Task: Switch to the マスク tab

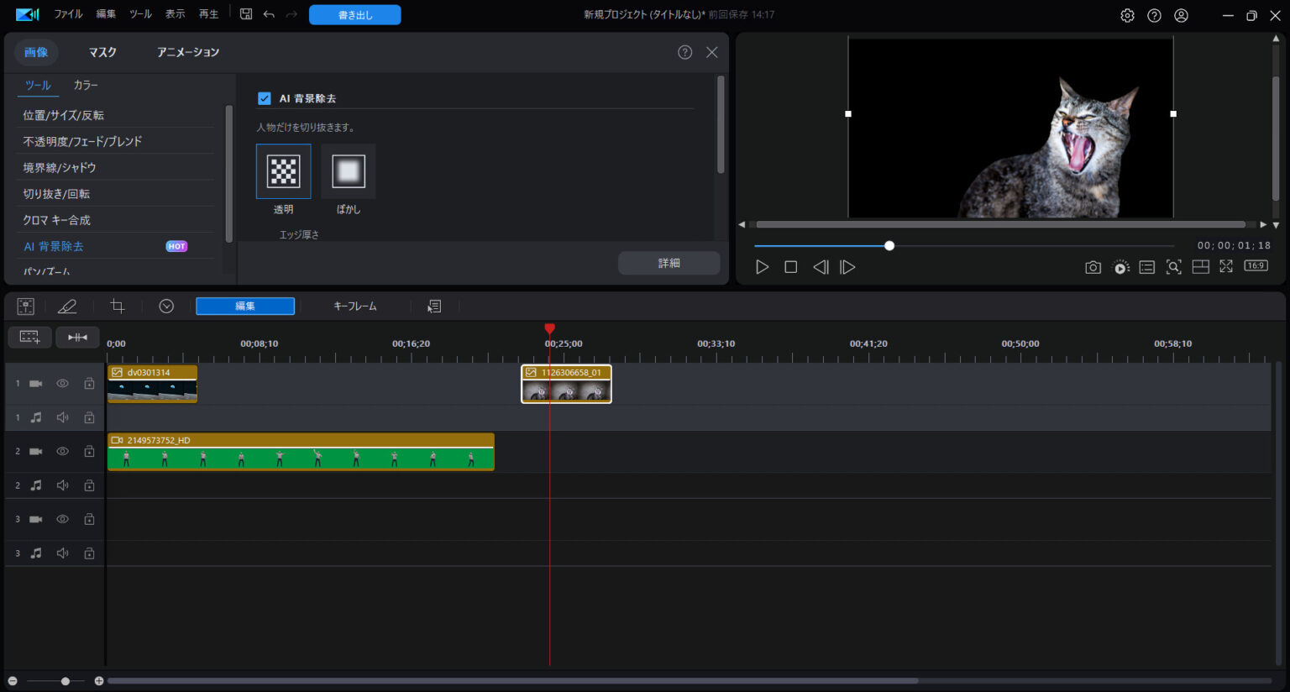Action: tap(101, 51)
